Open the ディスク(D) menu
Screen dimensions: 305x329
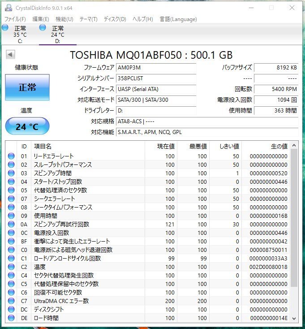point(115,19)
